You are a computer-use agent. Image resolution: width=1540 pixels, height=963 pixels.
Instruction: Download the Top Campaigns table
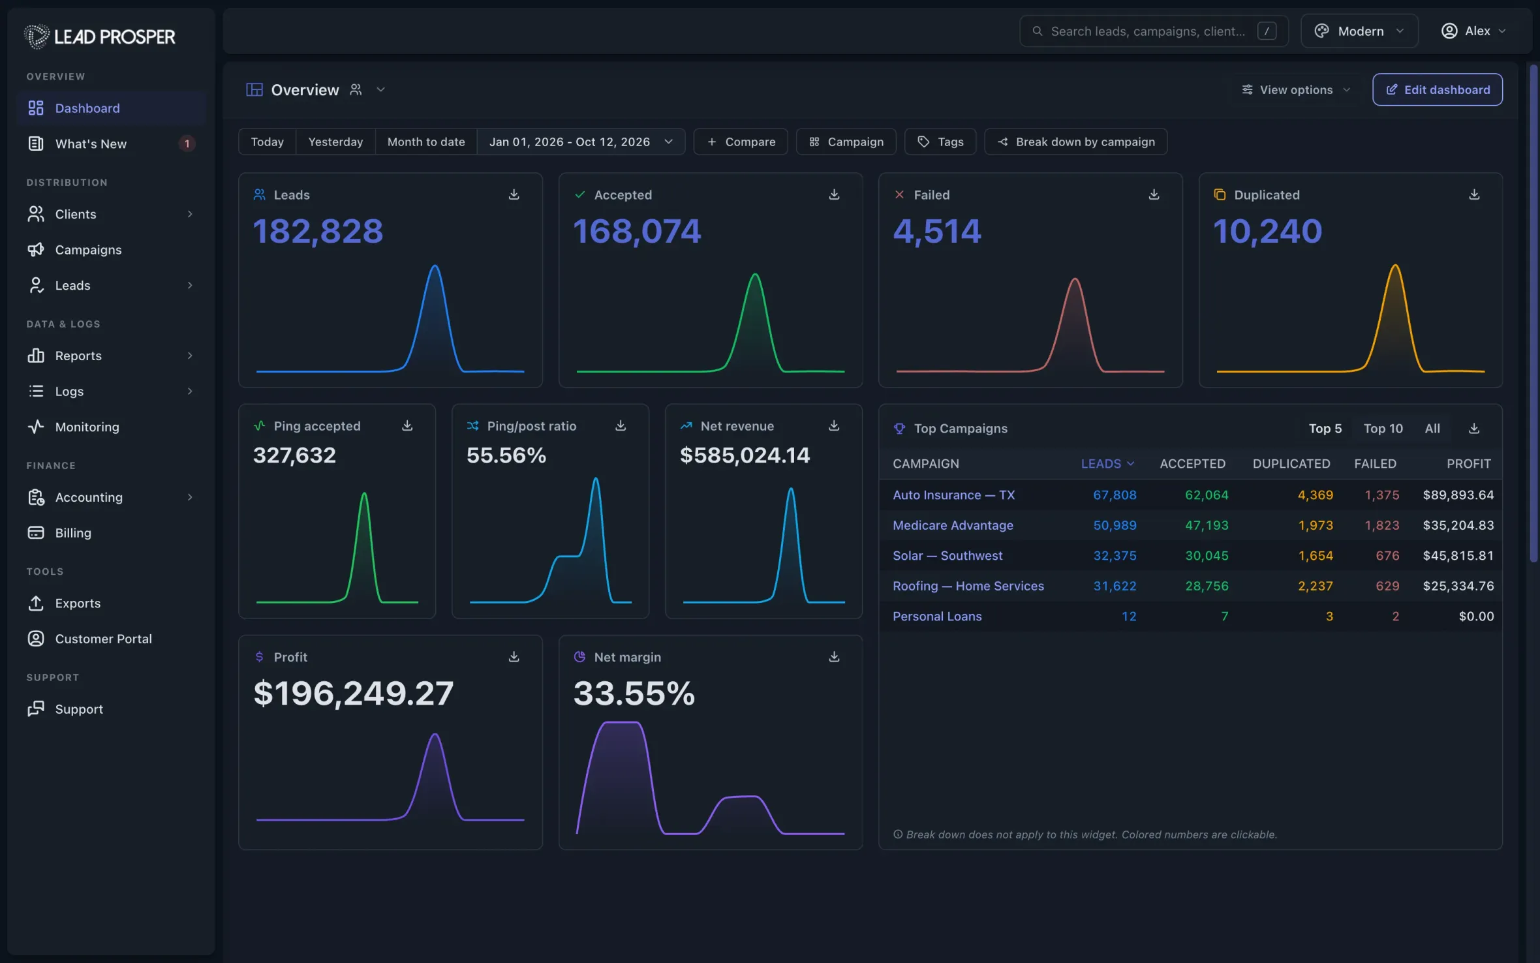point(1474,428)
